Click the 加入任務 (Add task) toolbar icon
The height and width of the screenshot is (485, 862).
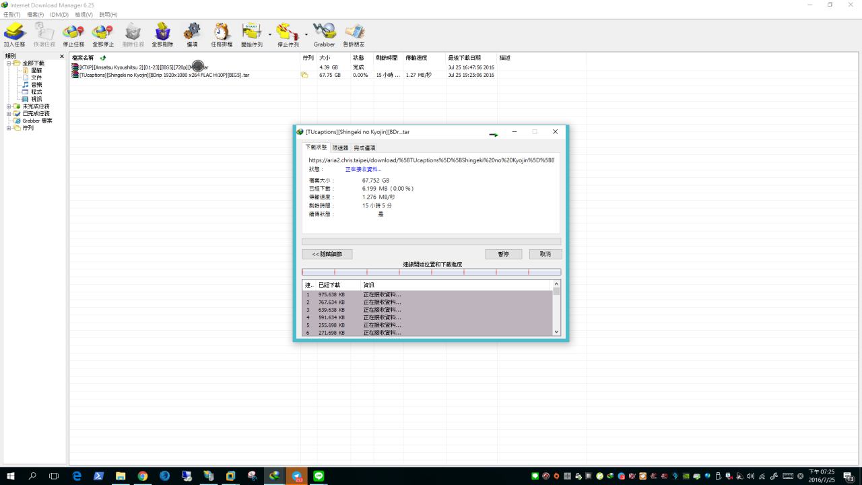(x=14, y=34)
